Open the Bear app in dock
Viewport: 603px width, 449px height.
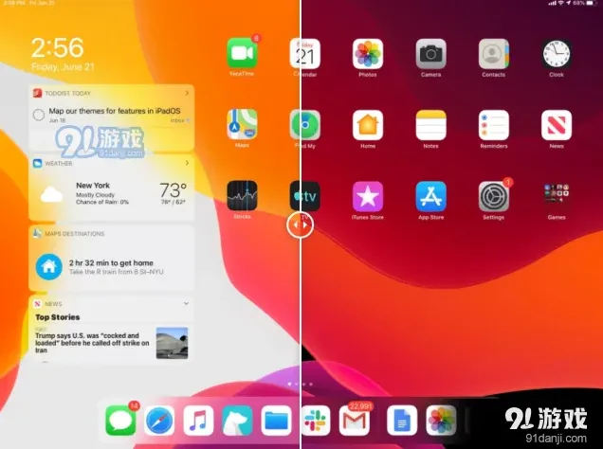click(237, 421)
